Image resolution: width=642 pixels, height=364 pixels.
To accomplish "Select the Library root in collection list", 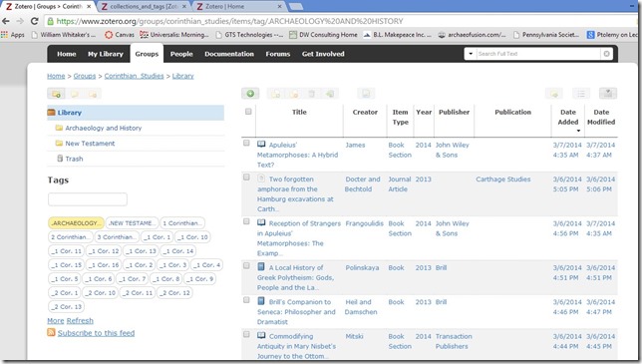I will coord(136,113).
